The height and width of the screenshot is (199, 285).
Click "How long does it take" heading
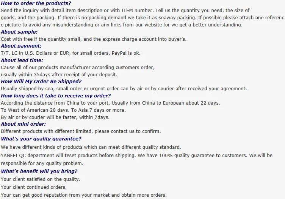coord(56,96)
